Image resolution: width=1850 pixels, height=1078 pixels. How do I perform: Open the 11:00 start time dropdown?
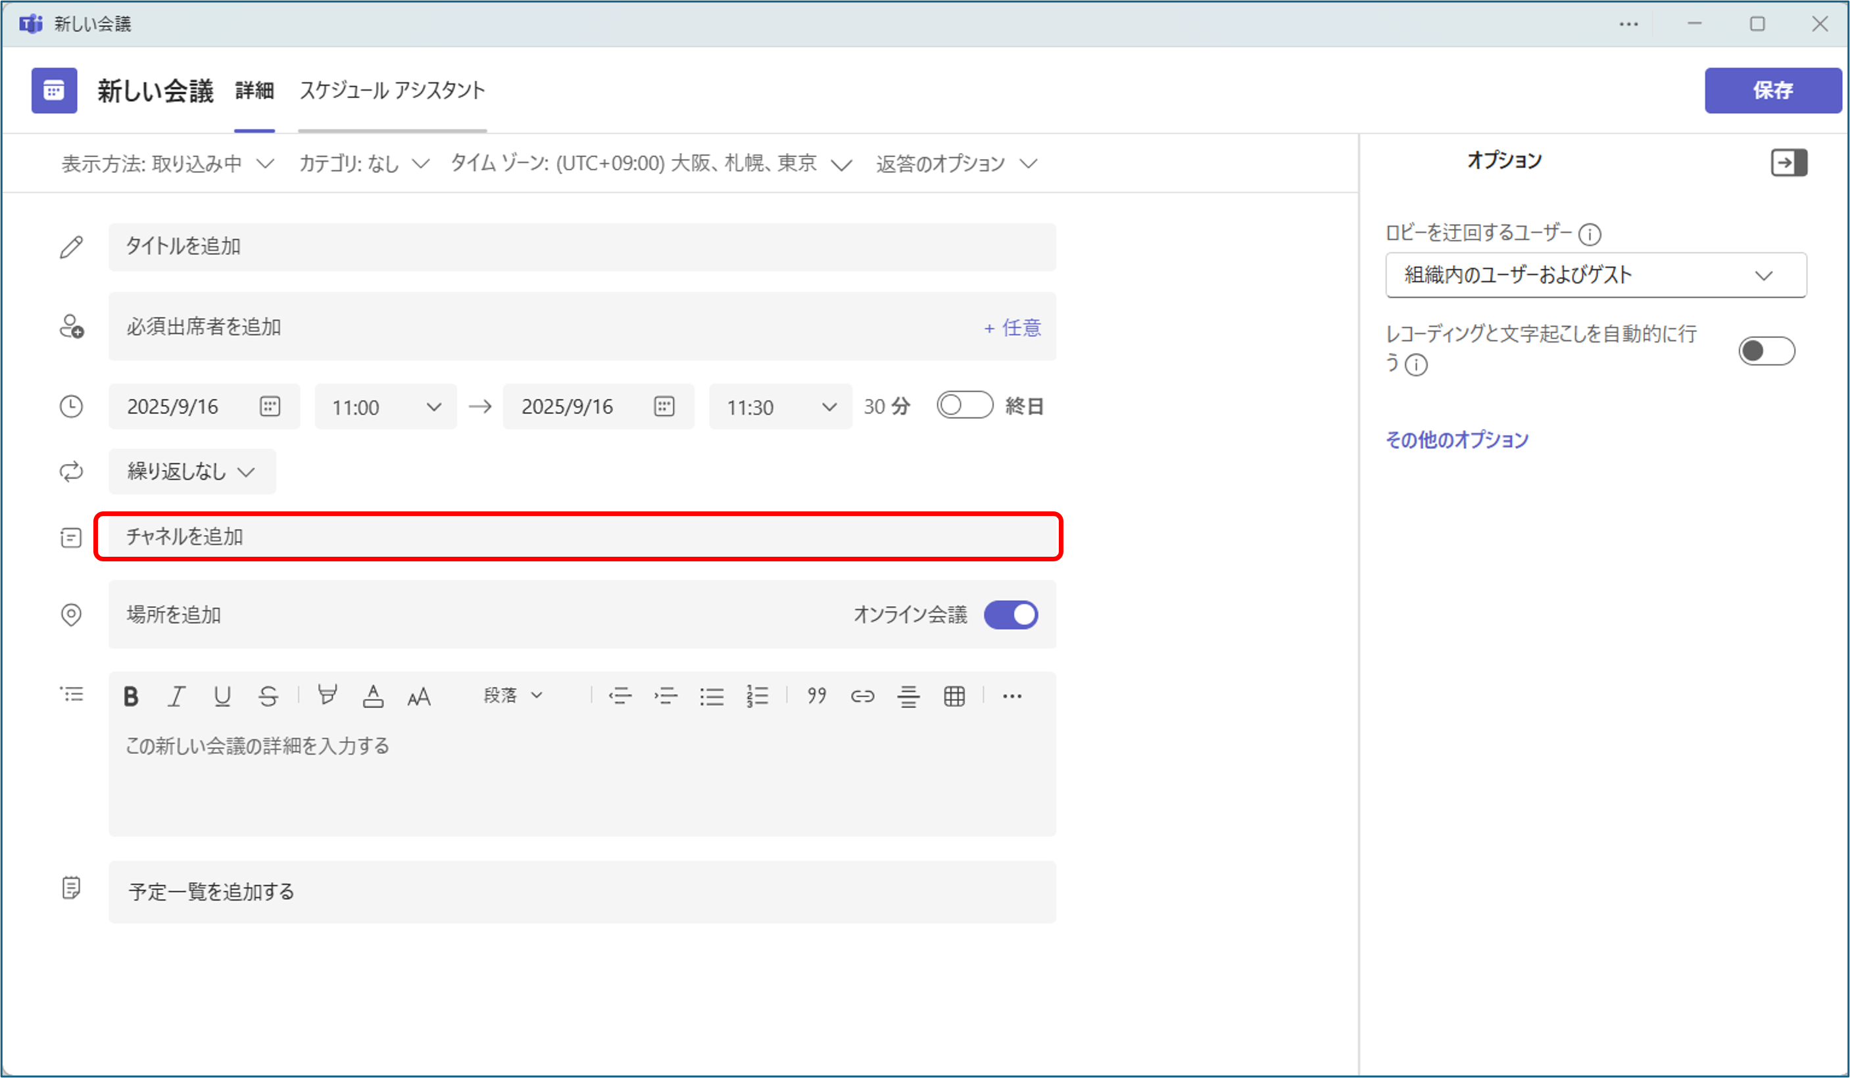385,406
